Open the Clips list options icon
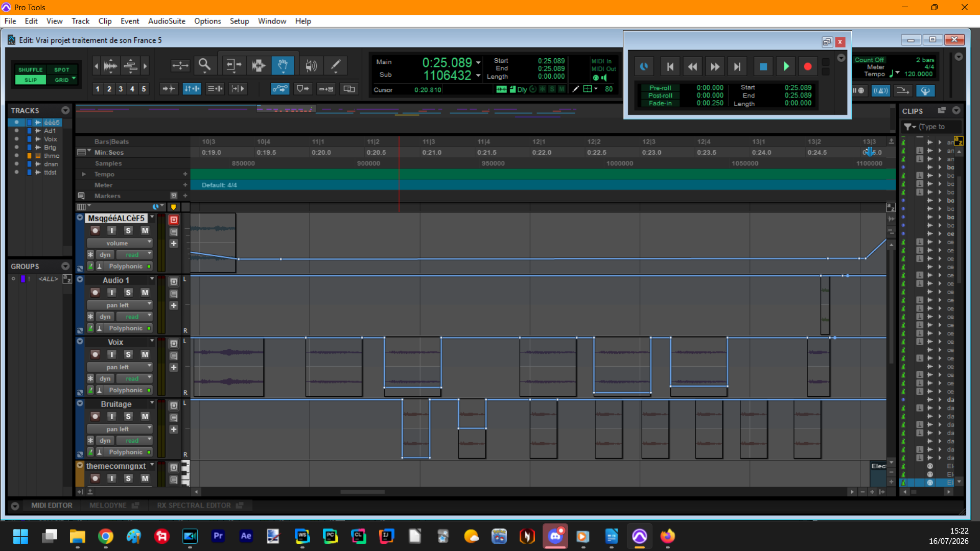This screenshot has width=980, height=551. coord(956,110)
